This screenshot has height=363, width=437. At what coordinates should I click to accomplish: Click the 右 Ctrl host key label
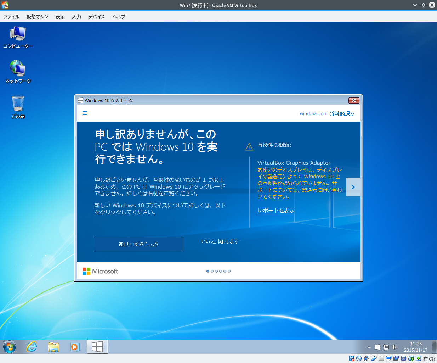coord(430,359)
